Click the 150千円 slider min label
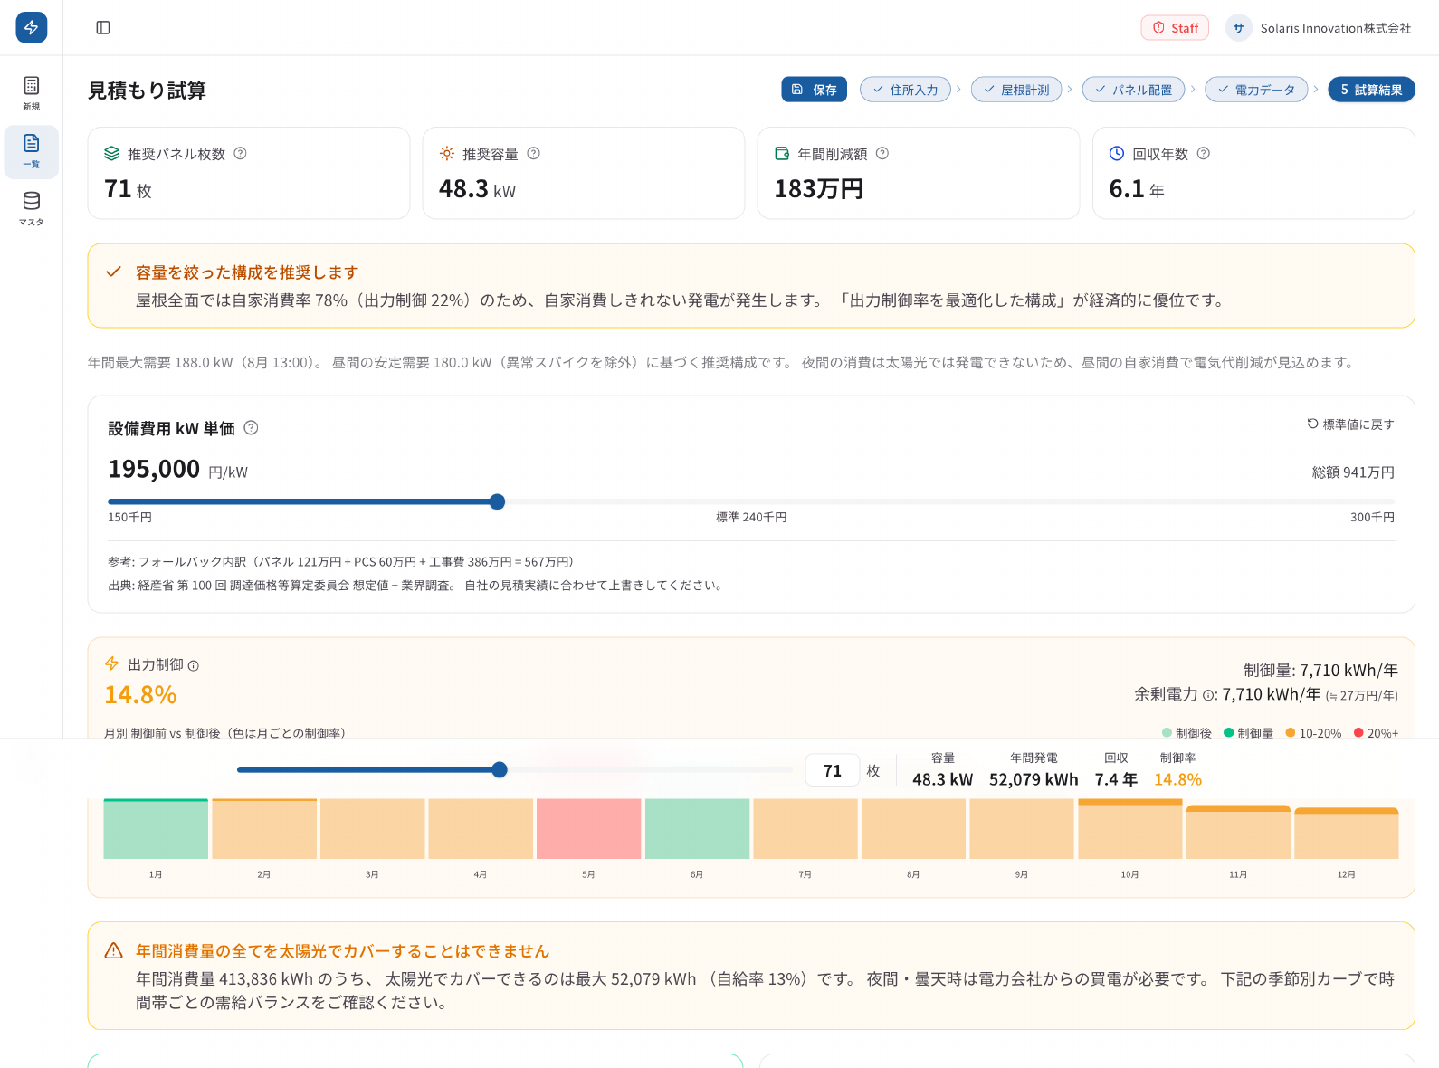1439x1068 pixels. [130, 518]
